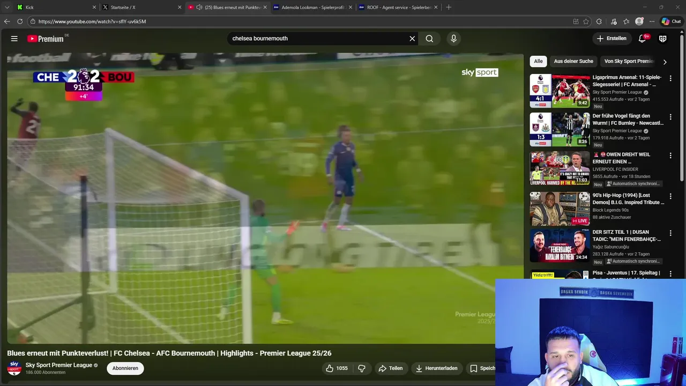686x386 pixels.
Task: Select the Aus deiner Suche chip
Action: [573, 61]
